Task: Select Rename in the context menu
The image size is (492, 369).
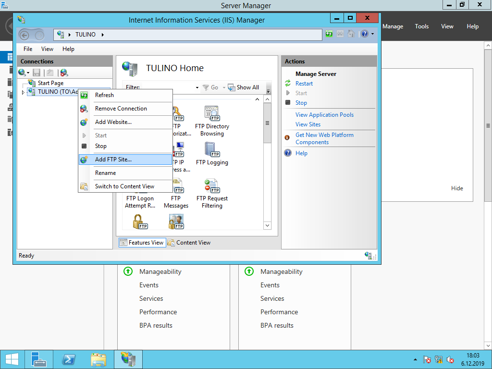Action: pos(125,173)
